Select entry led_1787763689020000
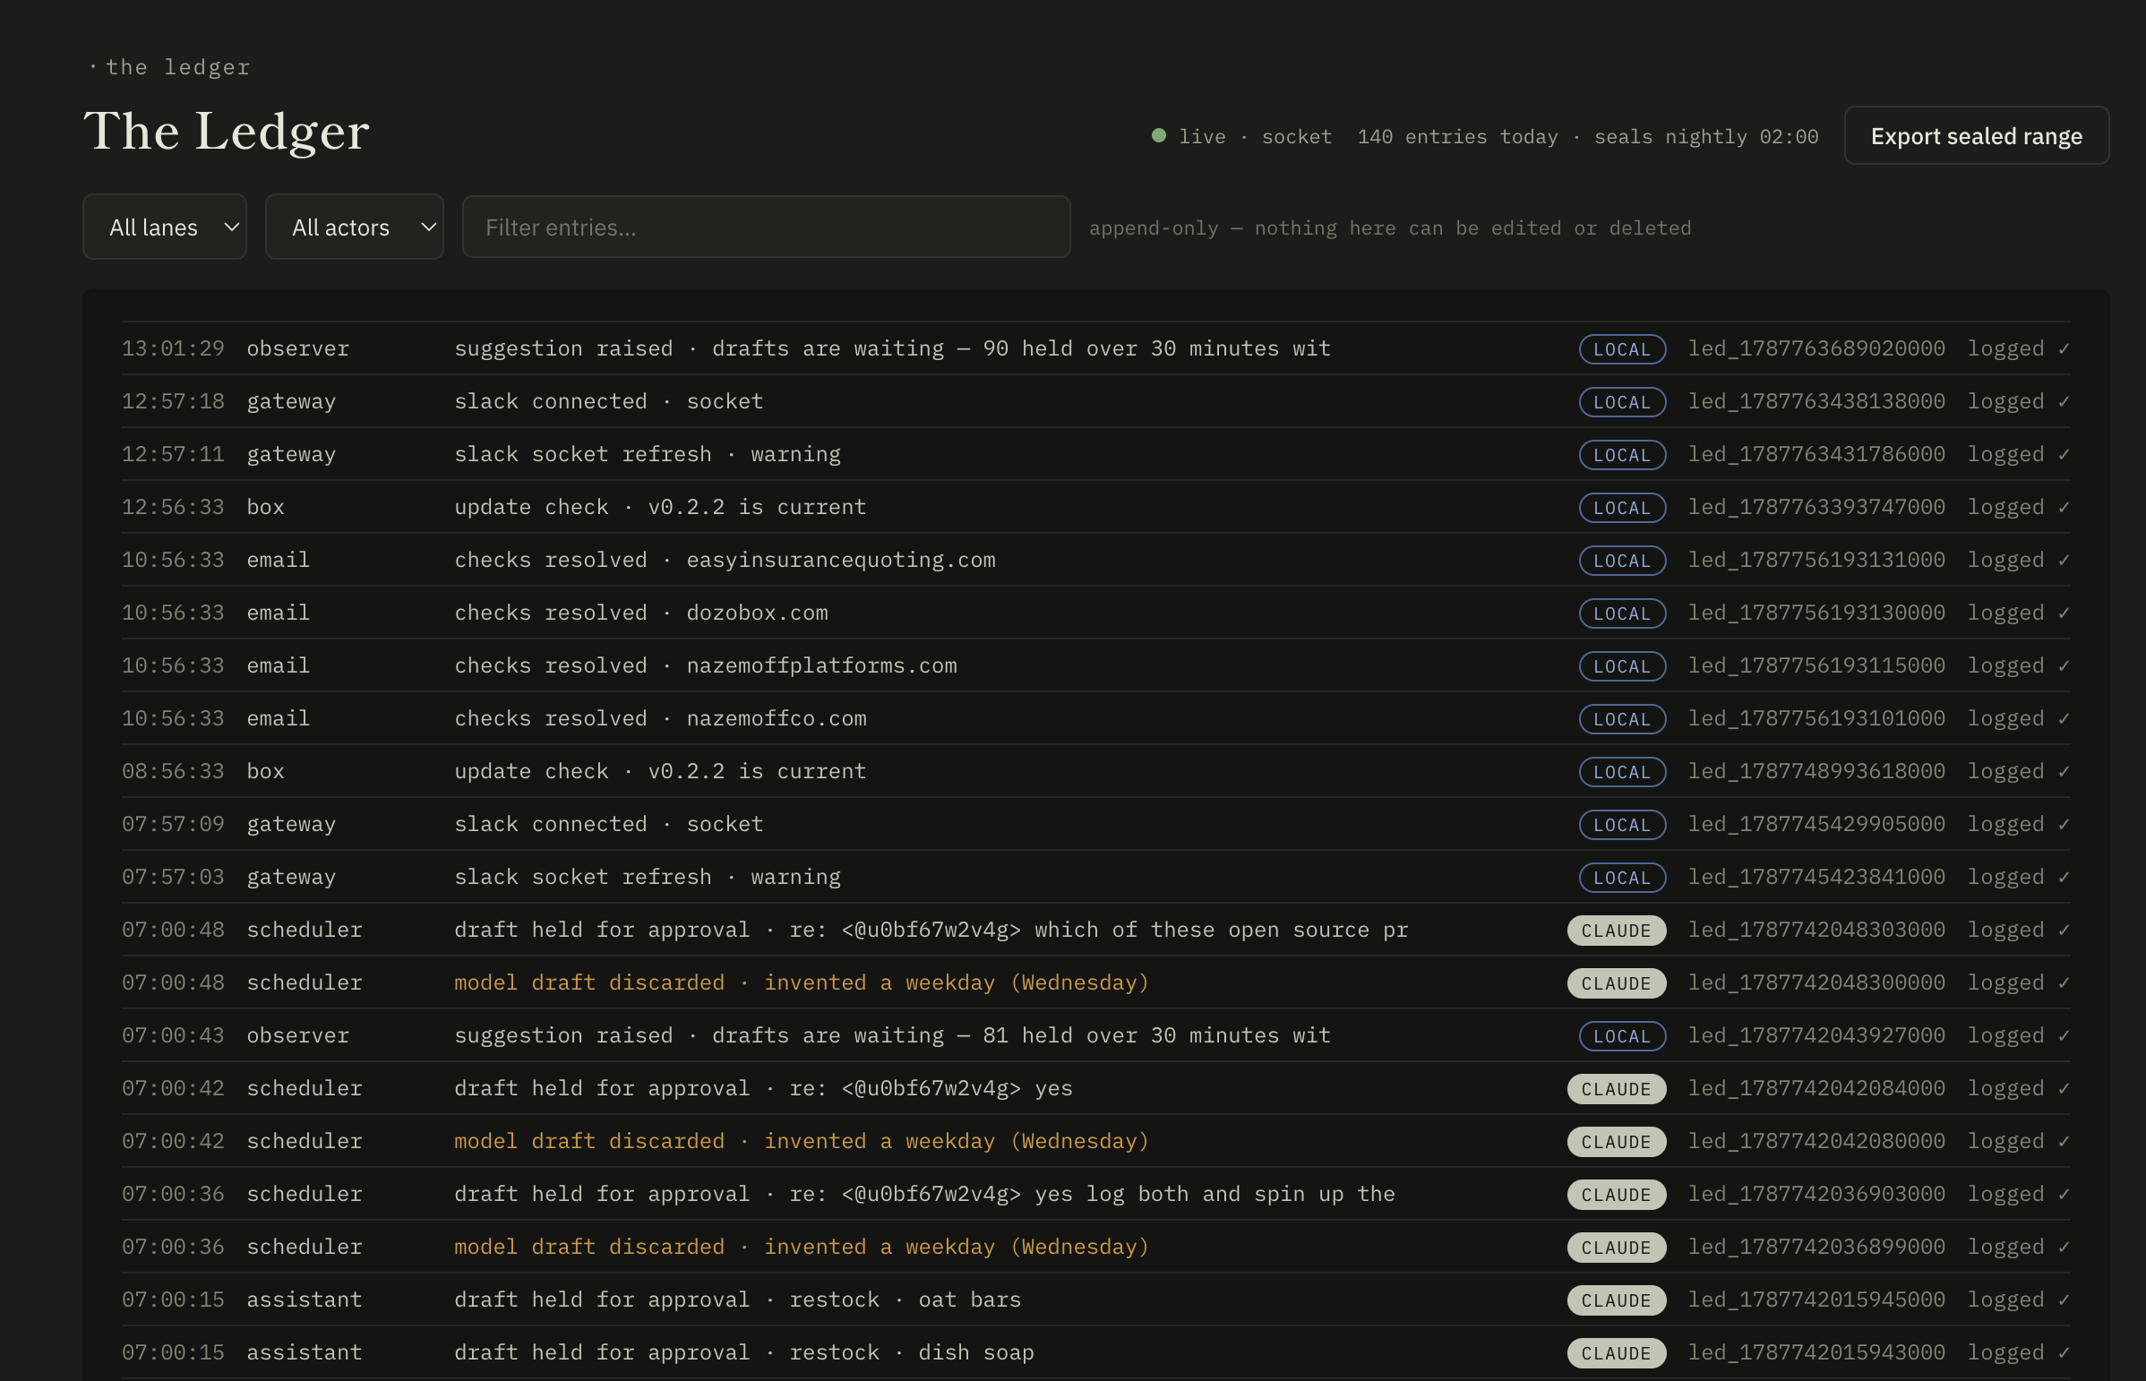 point(1816,348)
